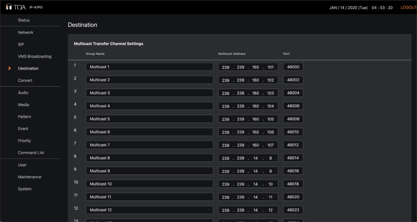Click LOGOUT in the top bar
Image resolution: width=417 pixels, height=222 pixels.
click(x=408, y=7)
